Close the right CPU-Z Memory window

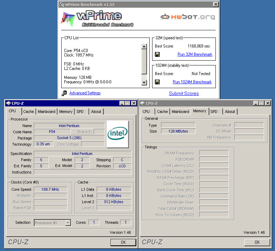click(x=268, y=103)
